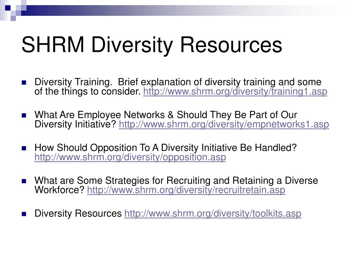Click the 'Diversity Resources' label in last bullet
Viewport: 353px width, 264px height.
[x=78, y=213]
